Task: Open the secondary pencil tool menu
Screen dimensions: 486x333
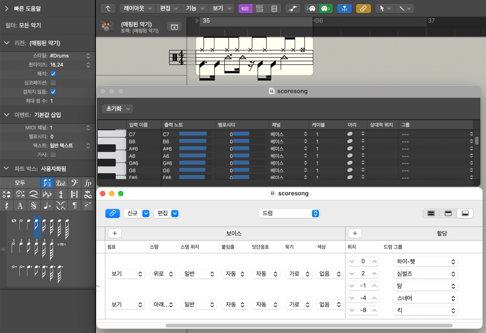Action: pyautogui.click(x=404, y=8)
